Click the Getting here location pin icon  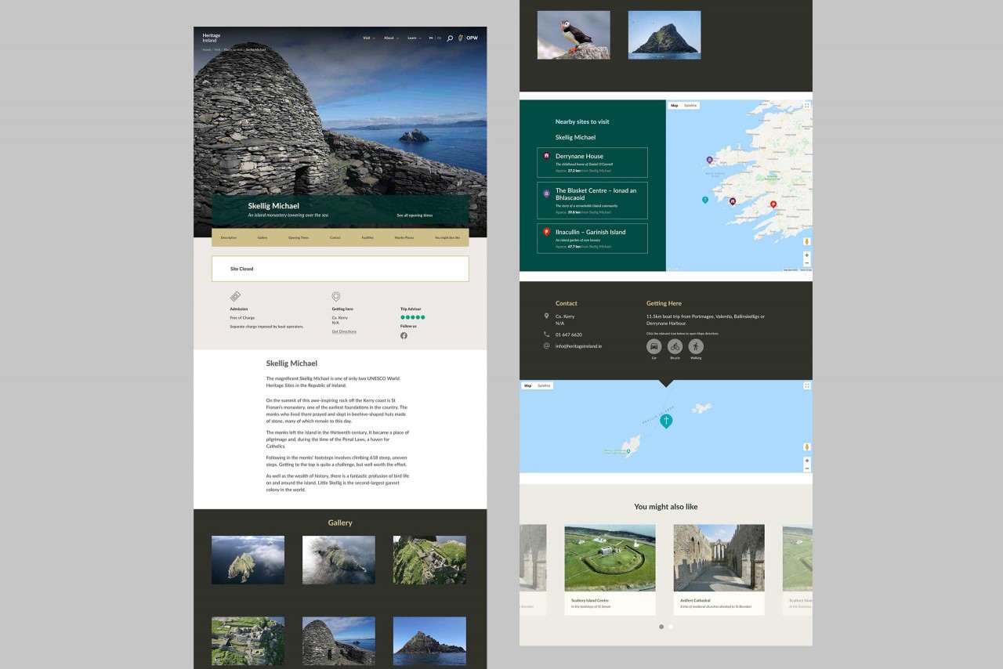(336, 297)
